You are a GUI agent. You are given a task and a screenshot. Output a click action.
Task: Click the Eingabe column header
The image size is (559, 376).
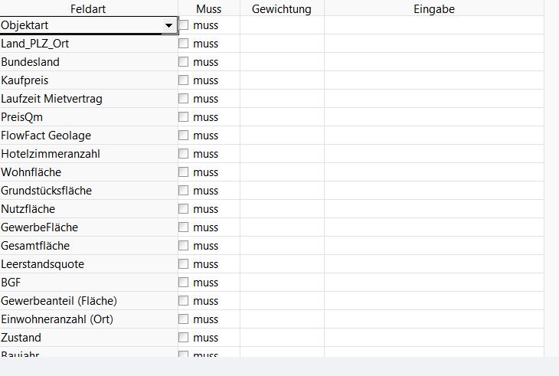[433, 9]
